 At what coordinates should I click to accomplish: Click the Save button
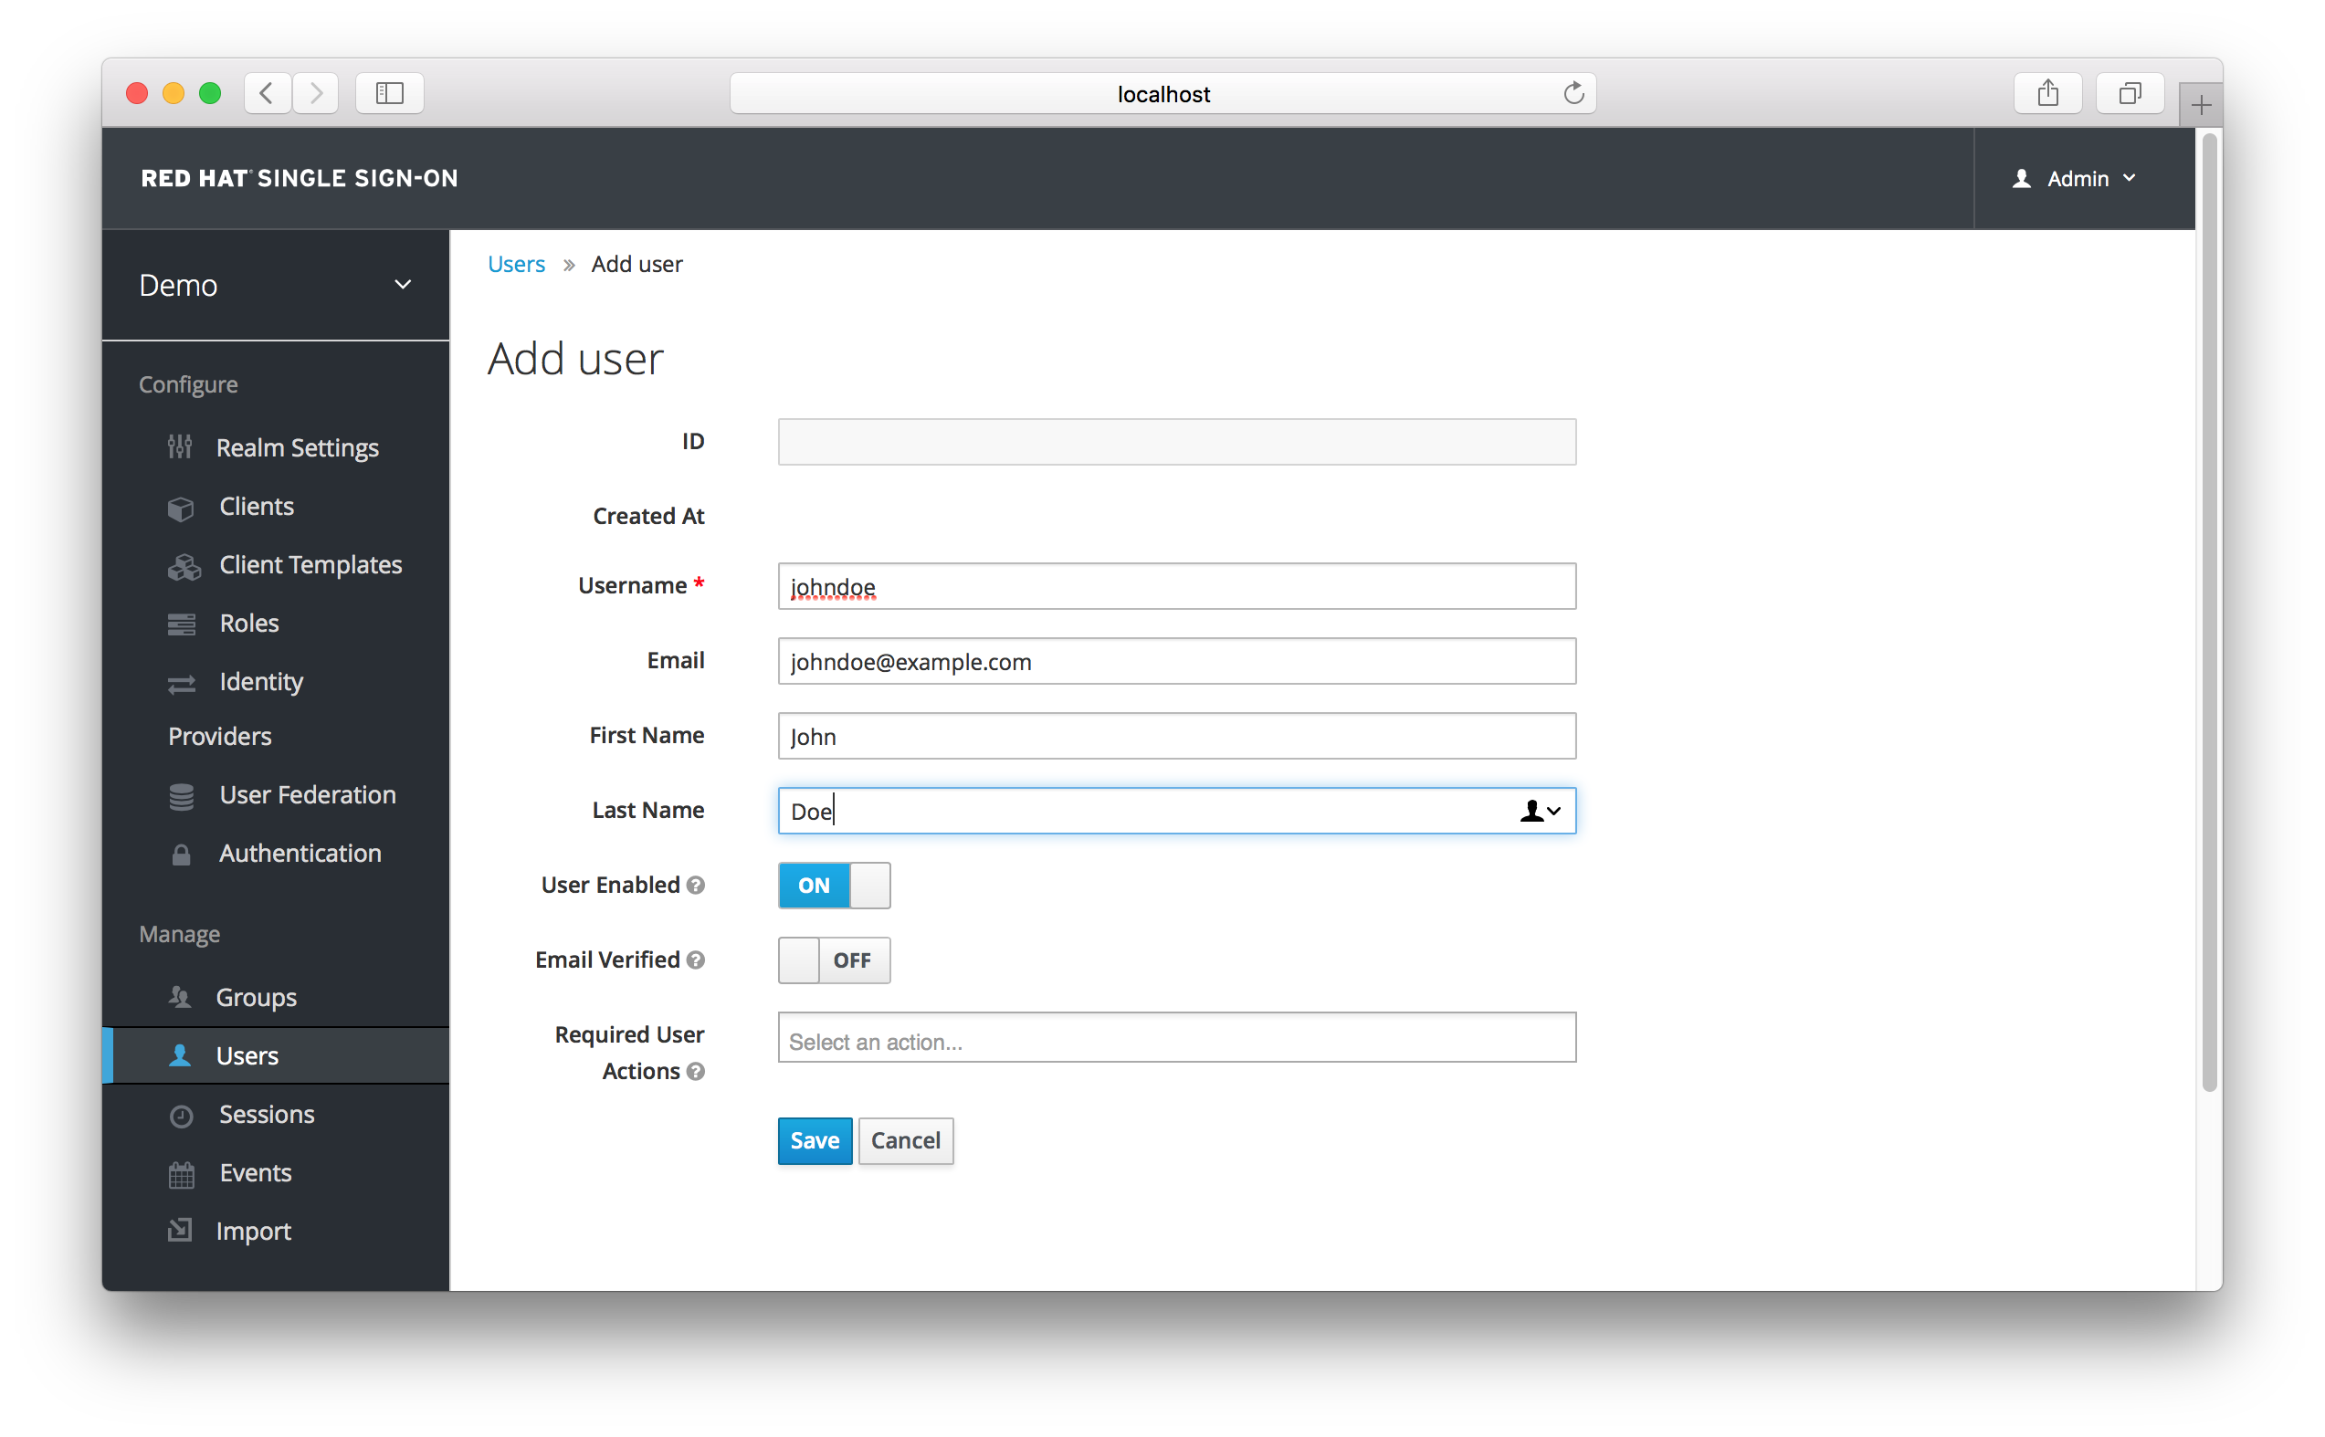[x=812, y=1140]
